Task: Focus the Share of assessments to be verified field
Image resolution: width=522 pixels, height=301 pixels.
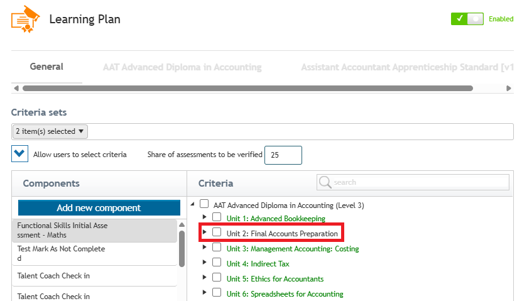Action: point(283,155)
